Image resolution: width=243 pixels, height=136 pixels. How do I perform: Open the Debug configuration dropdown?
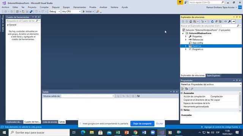pos(54,12)
